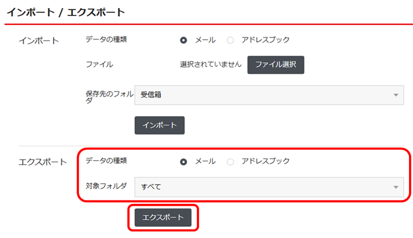Click the arrow icon on 受信箱 dropdown
This screenshot has height=238, width=413.
pyautogui.click(x=396, y=95)
